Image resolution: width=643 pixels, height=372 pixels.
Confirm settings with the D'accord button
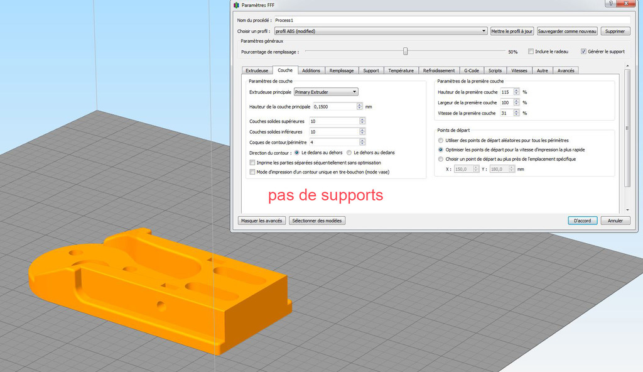(x=582, y=221)
